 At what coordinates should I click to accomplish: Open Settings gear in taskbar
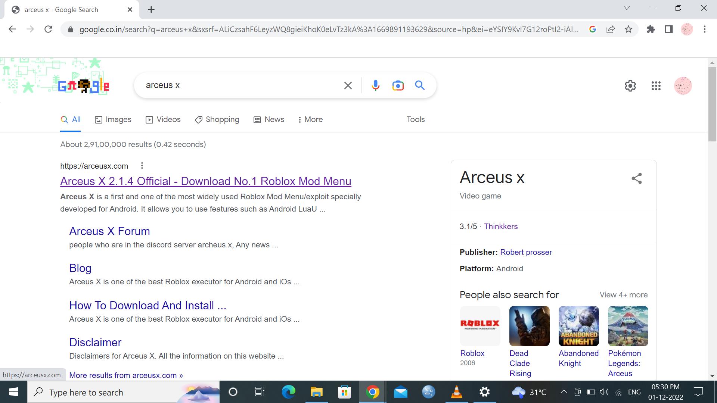tap(484, 392)
